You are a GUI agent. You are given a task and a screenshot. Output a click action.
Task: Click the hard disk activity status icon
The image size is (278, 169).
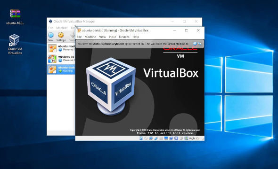pyautogui.click(x=141, y=138)
